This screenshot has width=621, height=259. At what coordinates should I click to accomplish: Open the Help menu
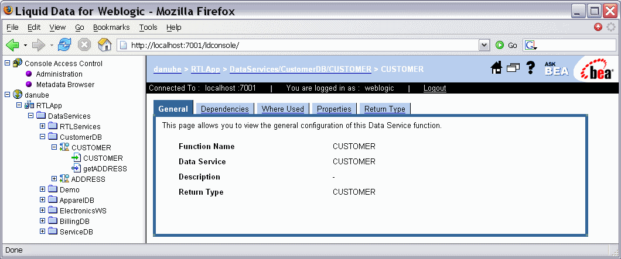point(174,27)
